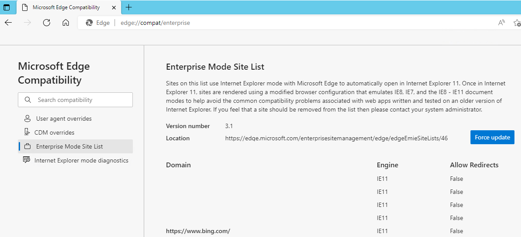Open a new tab with plus
Image resolution: width=521 pixels, height=237 pixels.
129,7
